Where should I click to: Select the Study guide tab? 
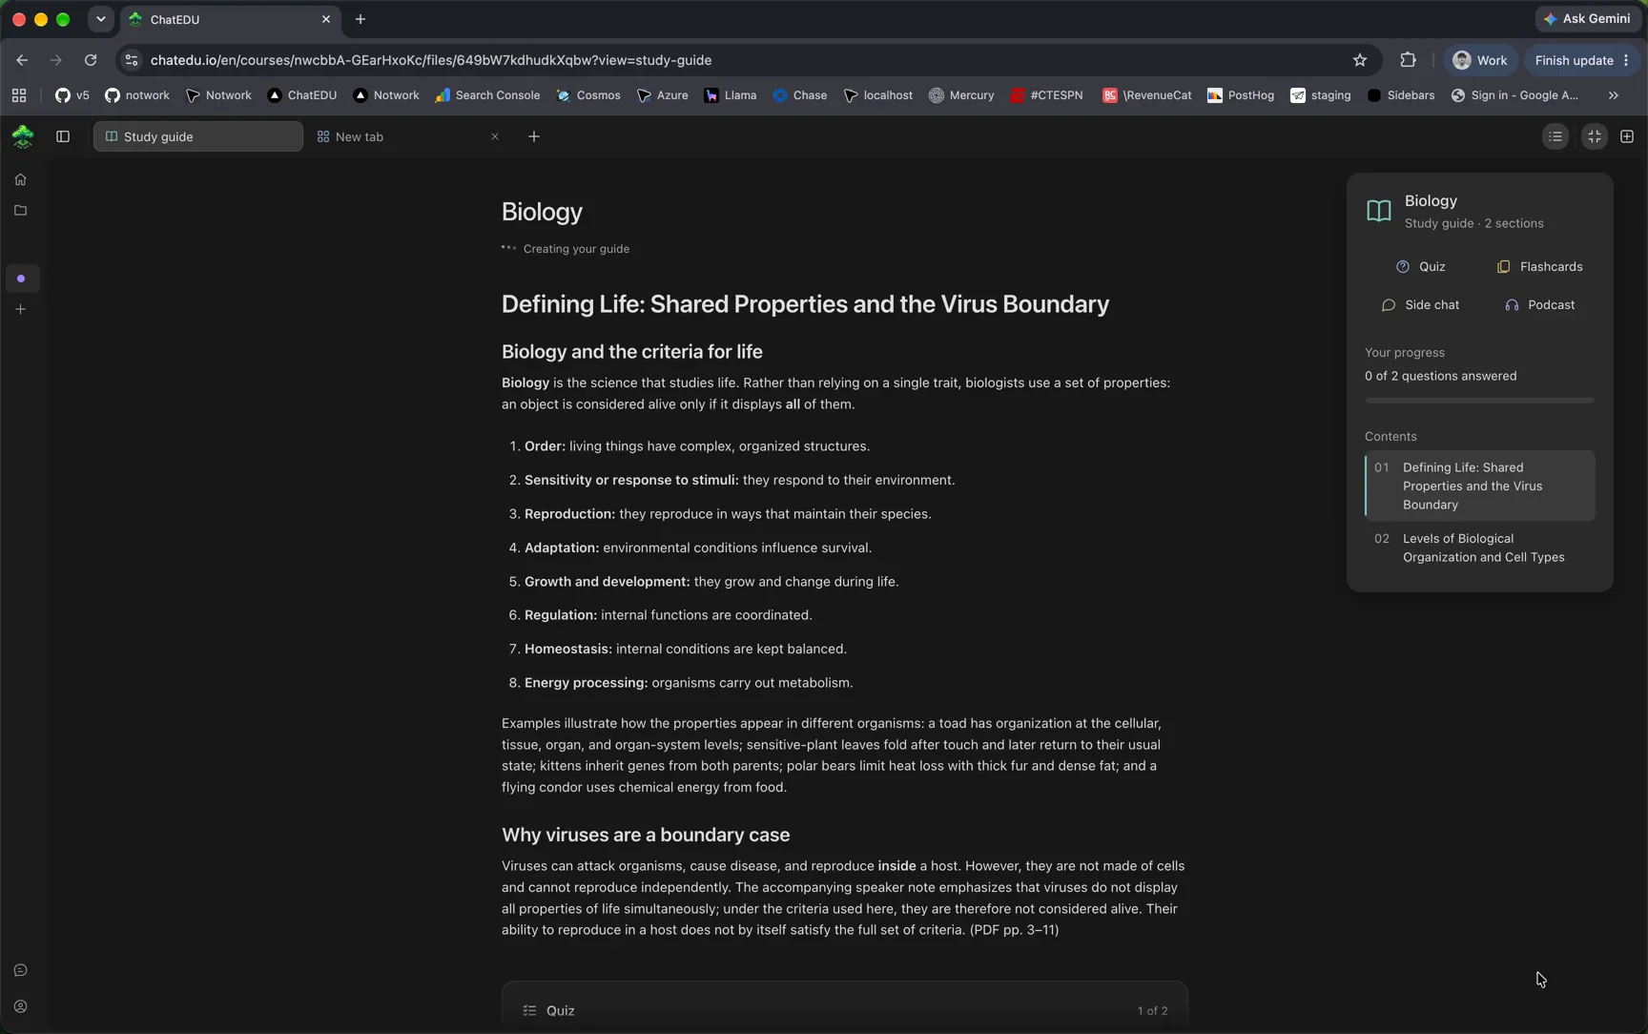click(x=198, y=136)
